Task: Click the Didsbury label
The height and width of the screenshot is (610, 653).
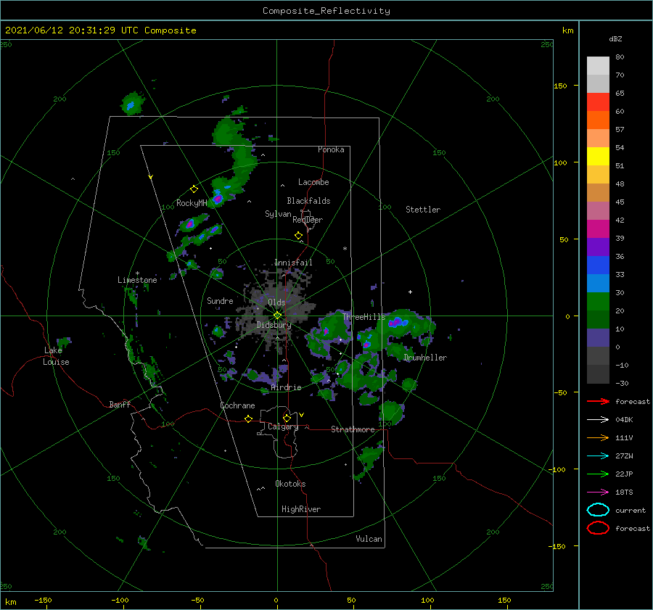Action: pyautogui.click(x=274, y=325)
